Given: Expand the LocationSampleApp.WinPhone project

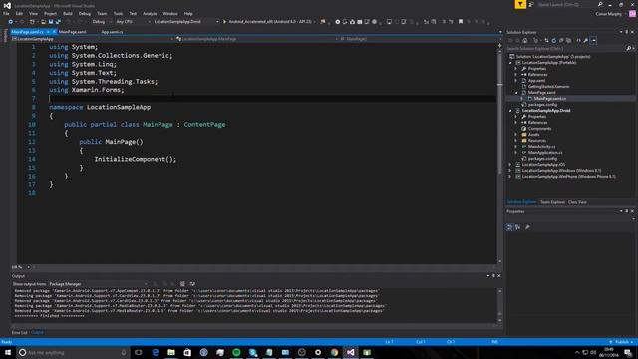Looking at the screenshot, I should (510, 177).
